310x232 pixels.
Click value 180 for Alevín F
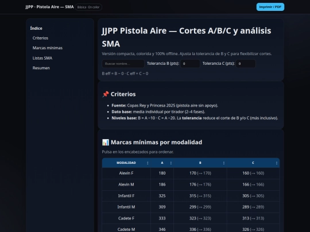(162, 173)
